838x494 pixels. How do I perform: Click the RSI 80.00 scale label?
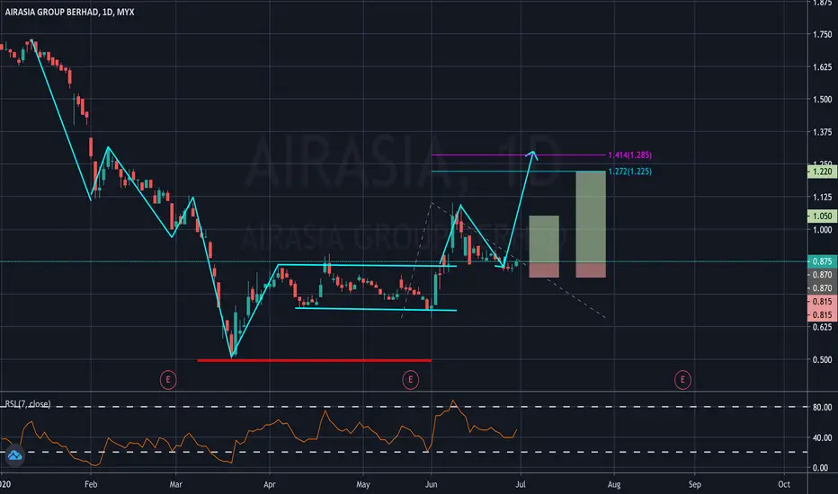point(823,407)
